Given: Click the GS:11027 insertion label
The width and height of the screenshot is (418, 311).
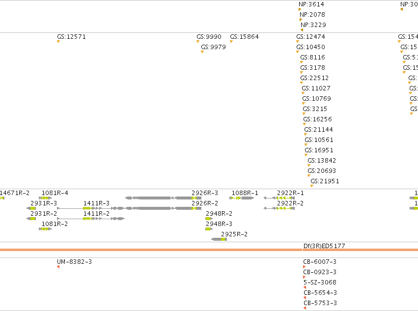Looking at the screenshot, I should [x=316, y=88].
